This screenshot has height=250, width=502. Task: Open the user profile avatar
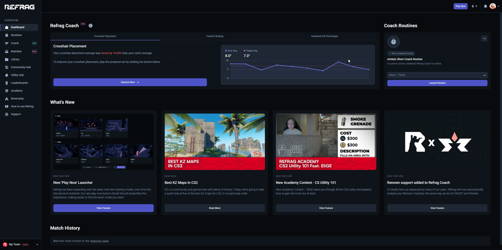(493, 6)
